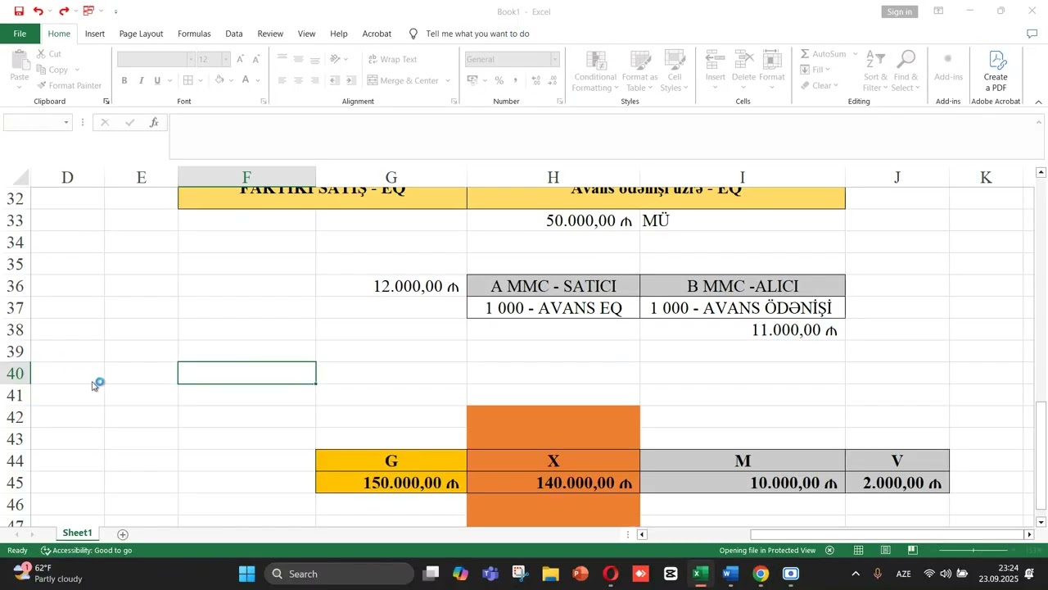Switch to Page Layout view
This screenshot has height=590, width=1048.
pyautogui.click(x=886, y=551)
